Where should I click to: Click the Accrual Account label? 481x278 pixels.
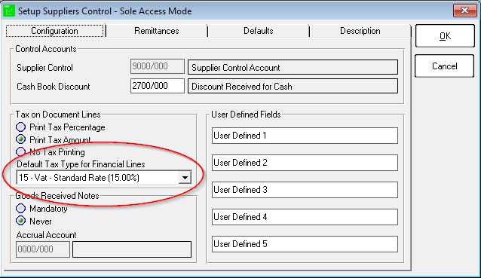(x=46, y=235)
